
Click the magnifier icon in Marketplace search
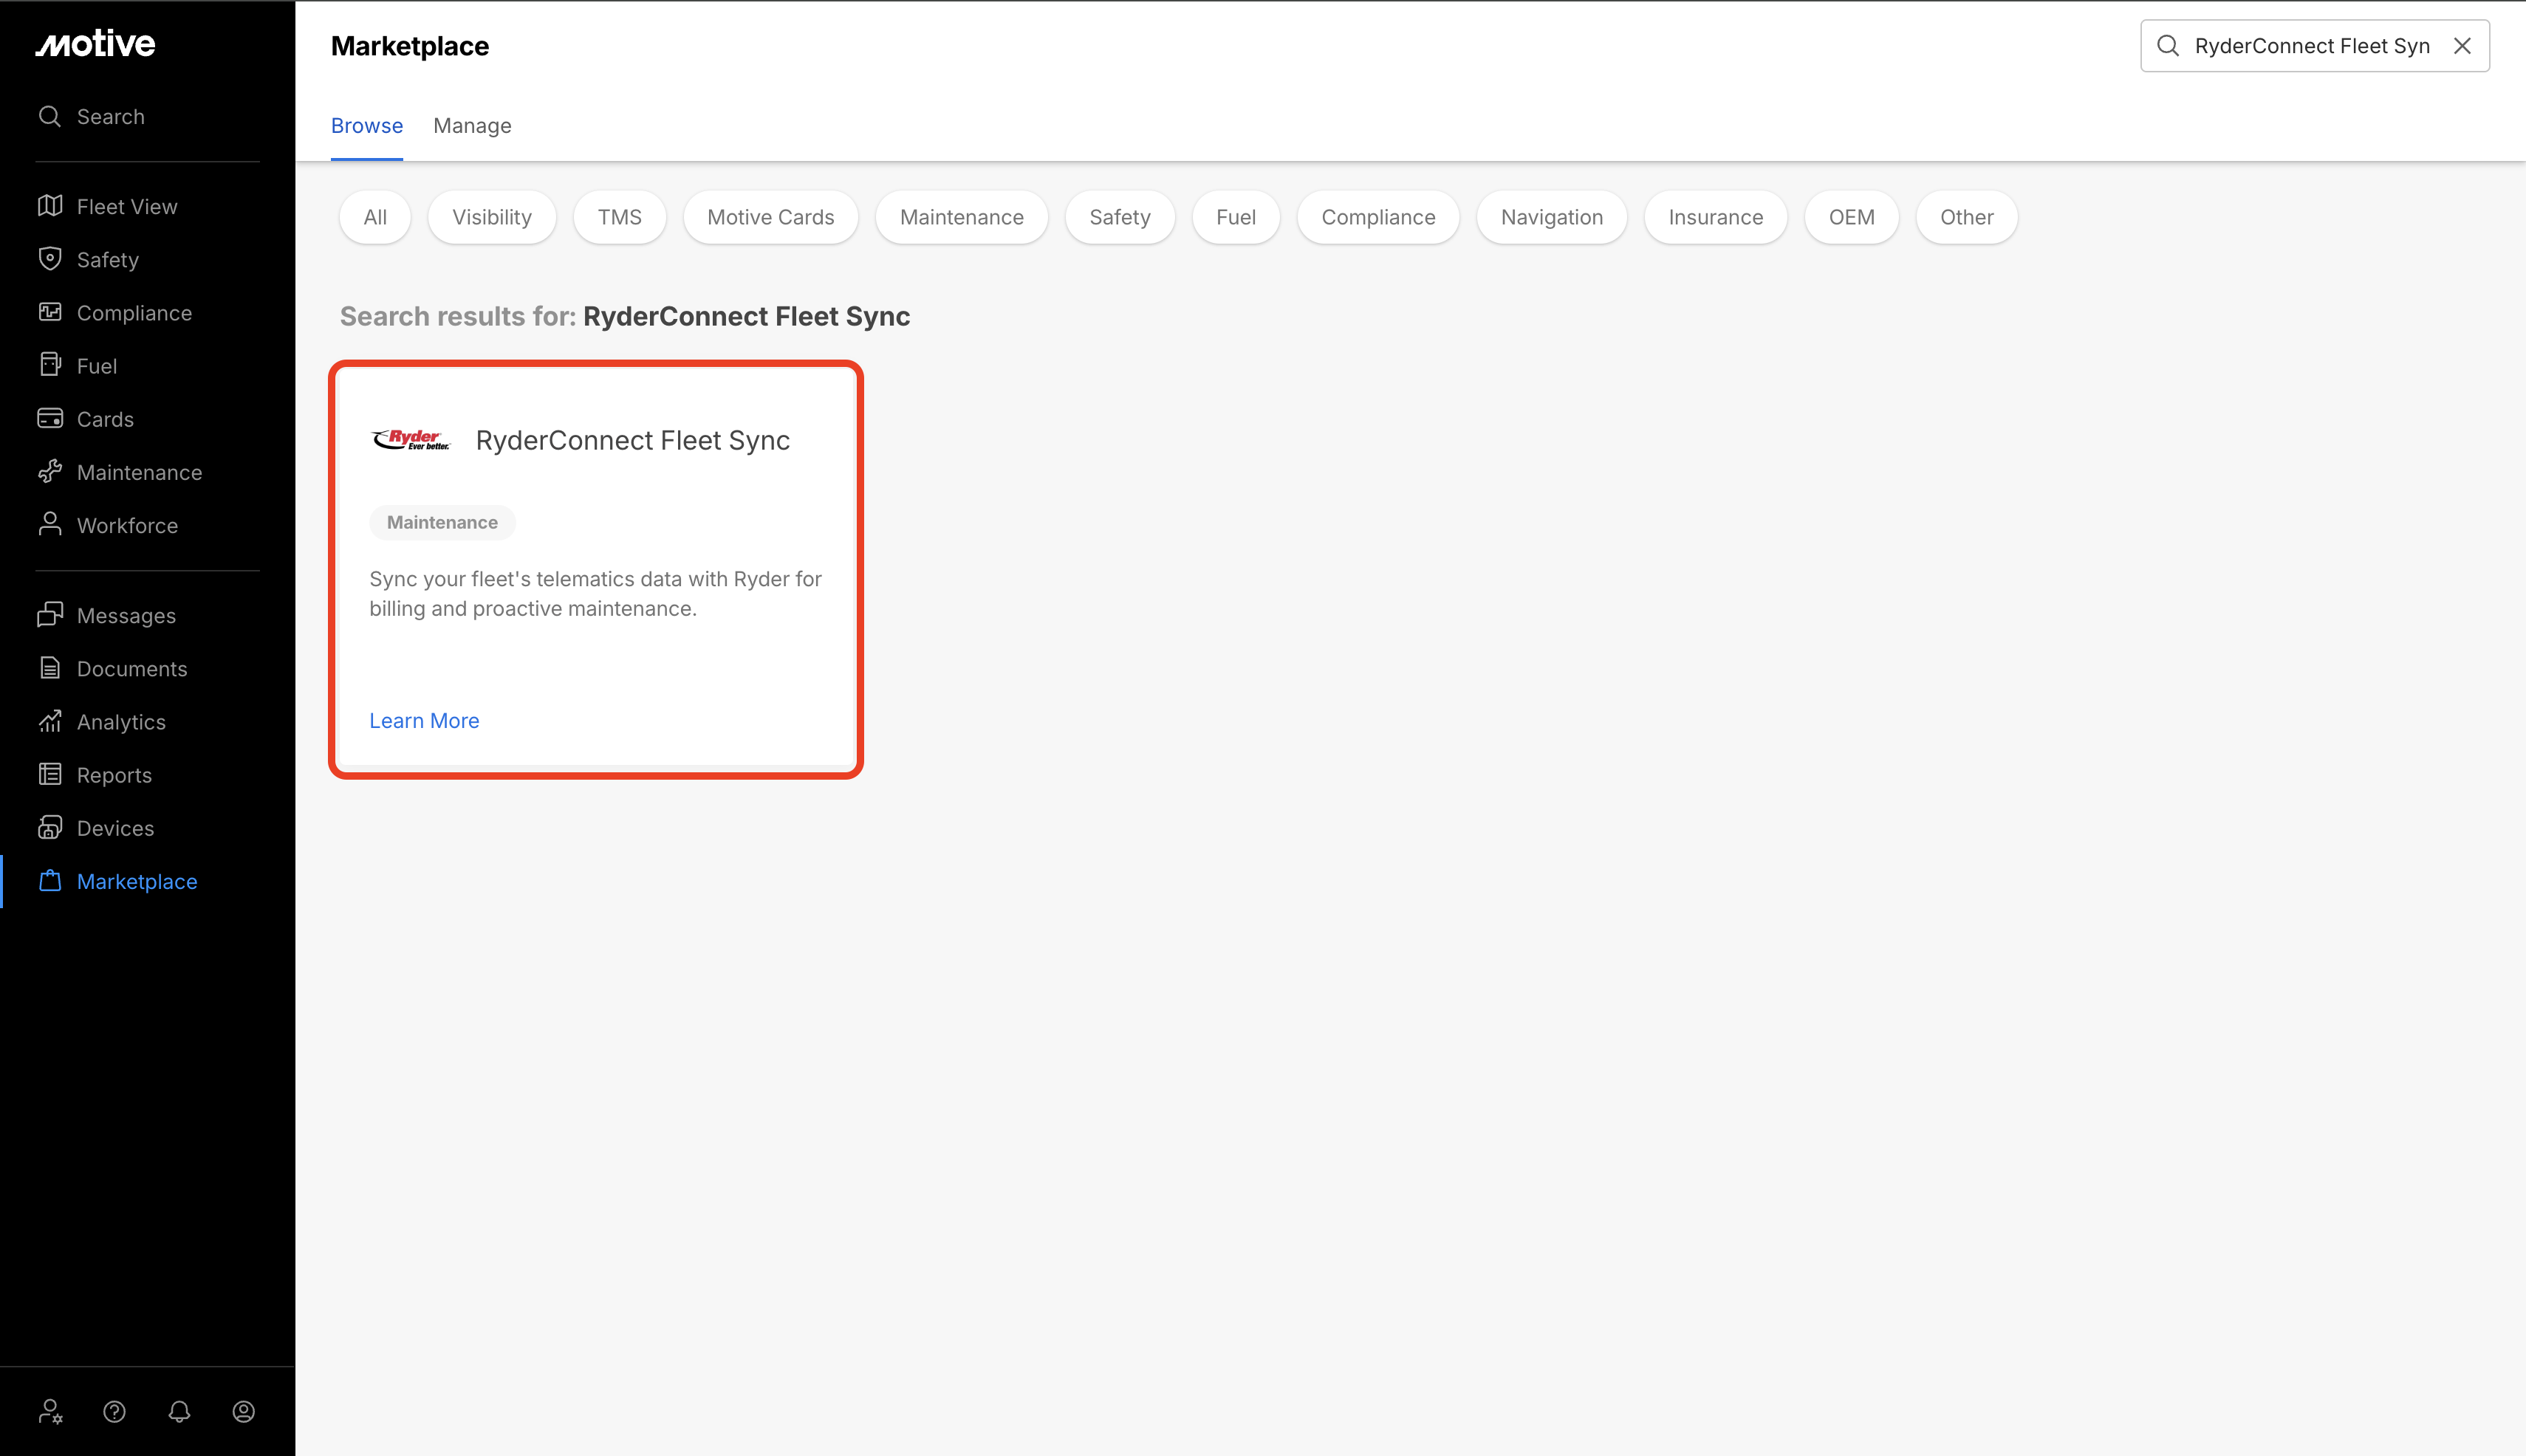coord(2168,46)
